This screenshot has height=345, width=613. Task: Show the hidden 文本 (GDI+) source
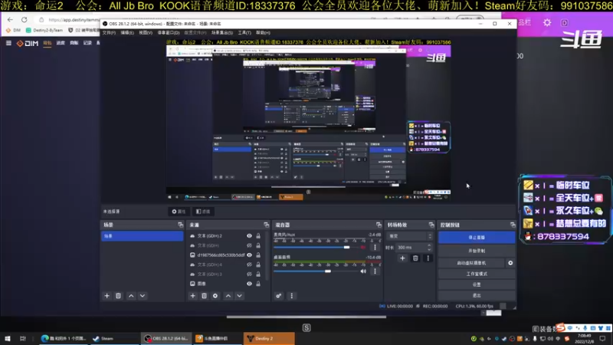249,245
